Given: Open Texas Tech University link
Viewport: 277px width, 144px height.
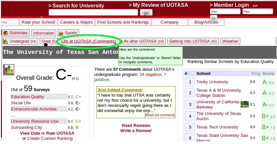Looking at the screenshot, I should (x=217, y=127).
